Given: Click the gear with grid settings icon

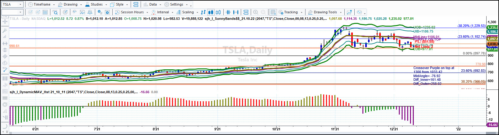Looking at the screenshot, I should pyautogui.click(x=100, y=12).
